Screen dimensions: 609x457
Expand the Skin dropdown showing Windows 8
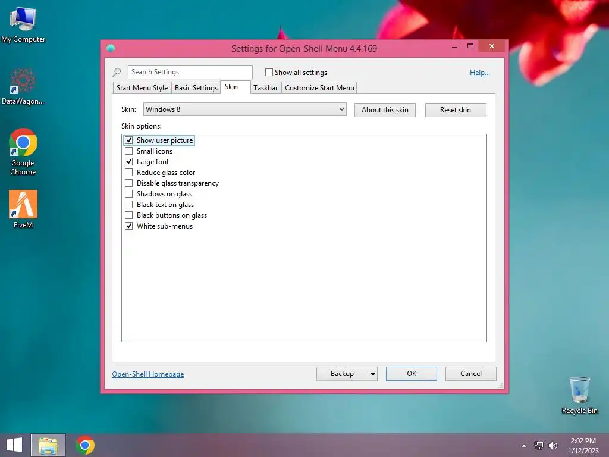(x=244, y=109)
